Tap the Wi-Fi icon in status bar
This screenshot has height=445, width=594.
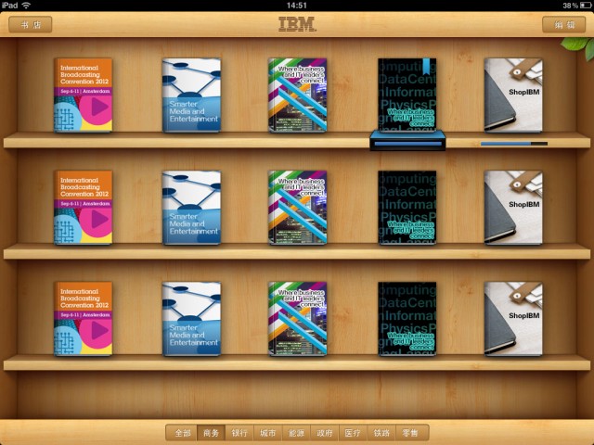click(x=26, y=5)
